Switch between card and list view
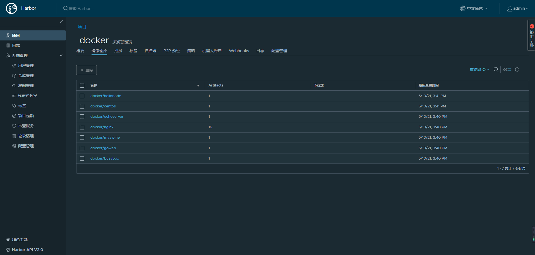Image resolution: width=535 pixels, height=255 pixels. pyautogui.click(x=507, y=70)
